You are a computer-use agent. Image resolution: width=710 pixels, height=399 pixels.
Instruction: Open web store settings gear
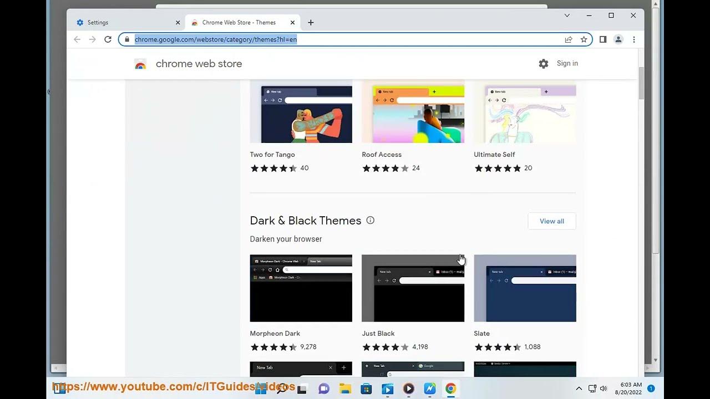pyautogui.click(x=544, y=64)
